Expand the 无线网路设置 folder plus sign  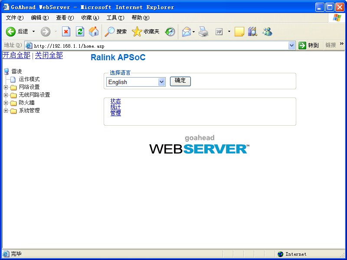click(6, 95)
